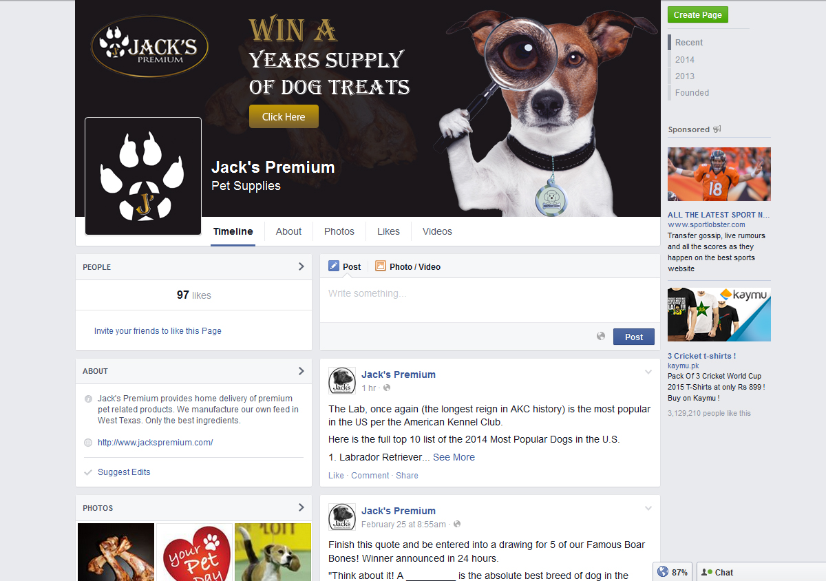Viewport: 826px width, 581px height.
Task: Open dropdown arrow on the Lab post
Action: [648, 372]
